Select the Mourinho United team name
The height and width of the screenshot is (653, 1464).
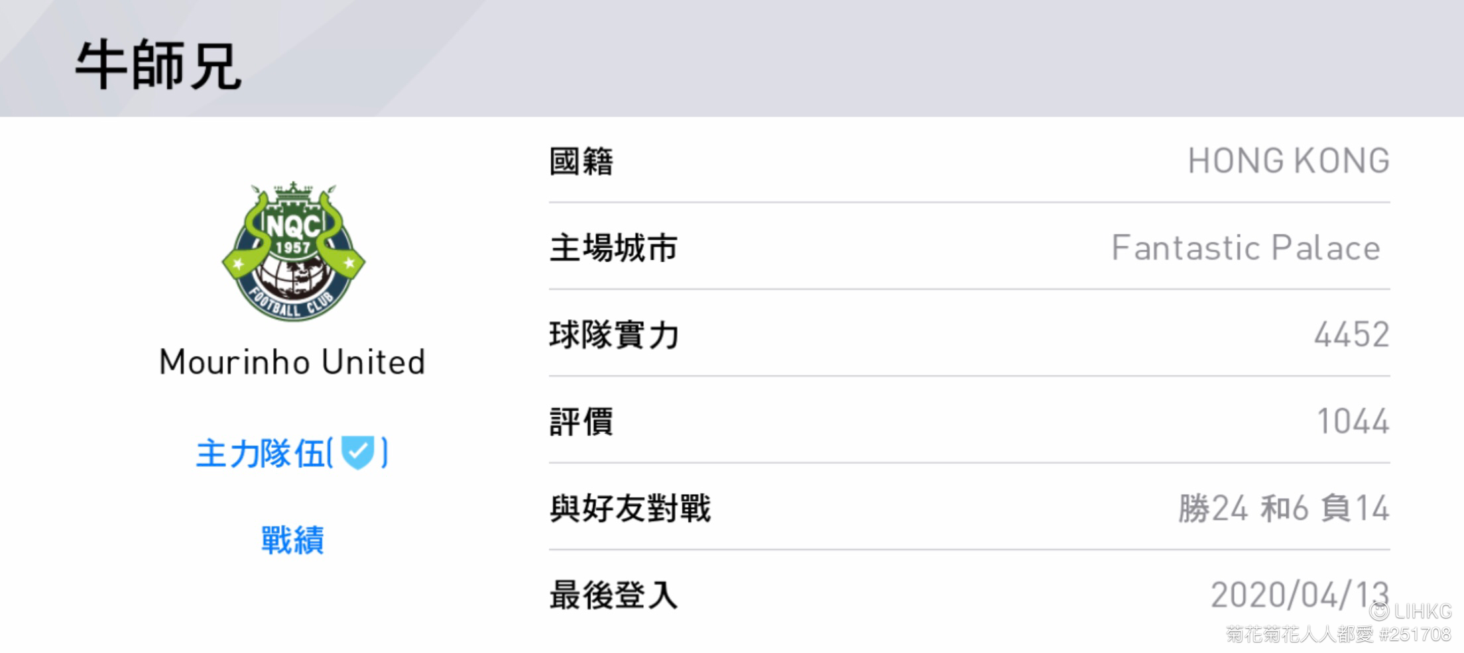point(292,362)
